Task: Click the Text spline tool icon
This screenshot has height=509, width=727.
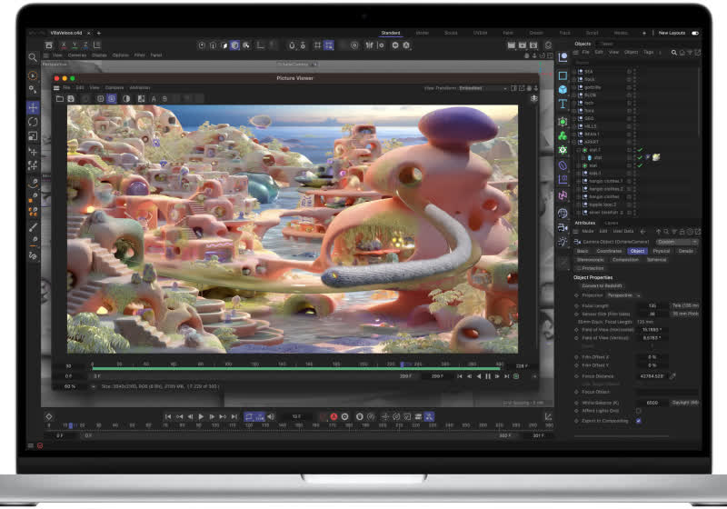Action: click(563, 105)
